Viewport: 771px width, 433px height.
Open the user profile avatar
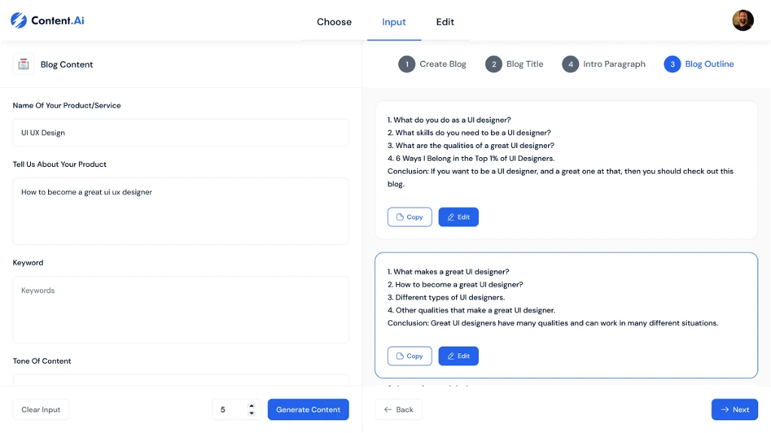click(742, 21)
